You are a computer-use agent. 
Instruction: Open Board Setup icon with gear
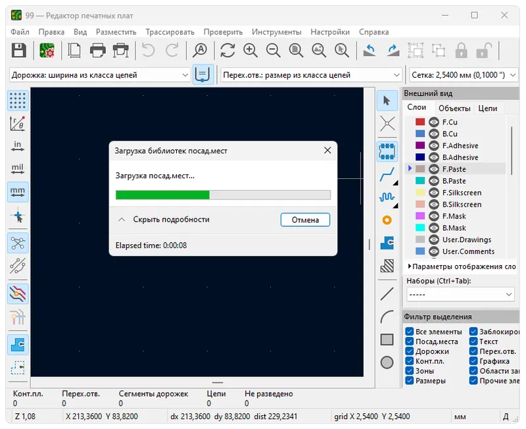pos(47,51)
